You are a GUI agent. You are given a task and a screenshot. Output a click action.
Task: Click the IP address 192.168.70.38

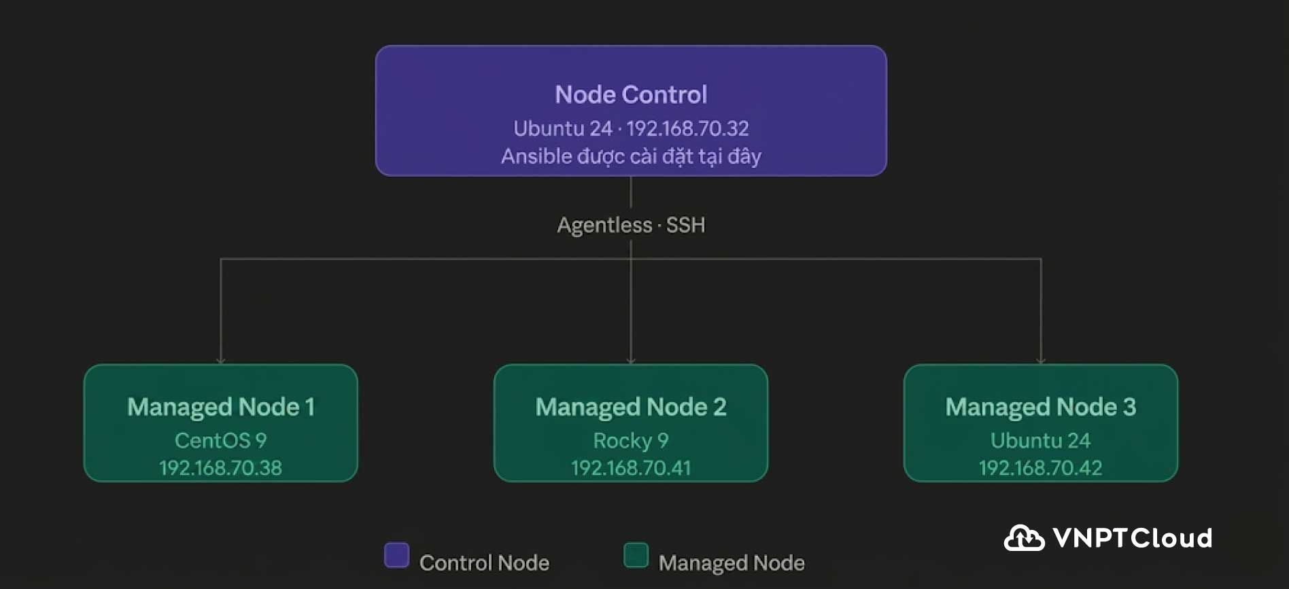[220, 468]
